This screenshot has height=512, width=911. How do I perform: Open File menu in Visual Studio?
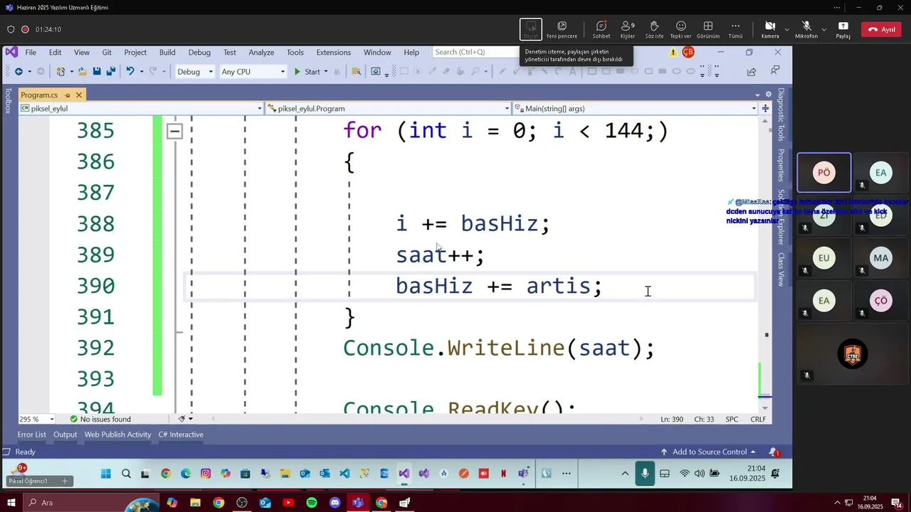click(x=31, y=52)
